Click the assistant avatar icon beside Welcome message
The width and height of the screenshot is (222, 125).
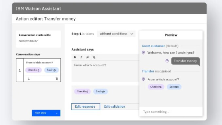click(x=143, y=52)
